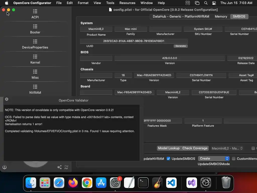Open the Help menu

pos(161,3)
